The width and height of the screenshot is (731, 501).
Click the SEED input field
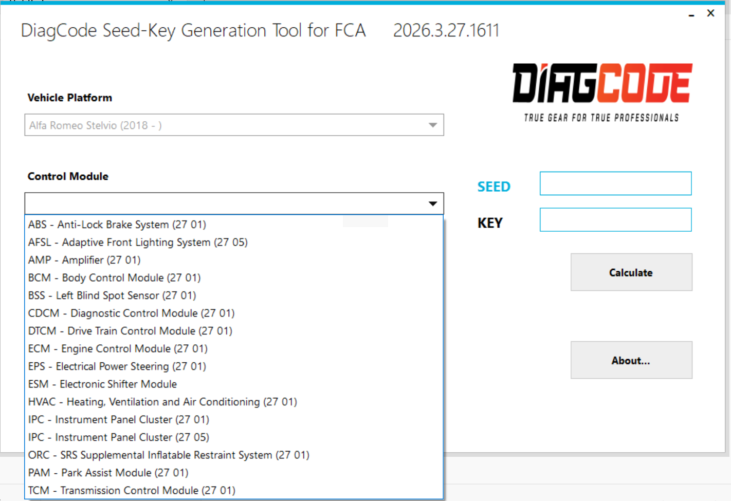pyautogui.click(x=615, y=183)
